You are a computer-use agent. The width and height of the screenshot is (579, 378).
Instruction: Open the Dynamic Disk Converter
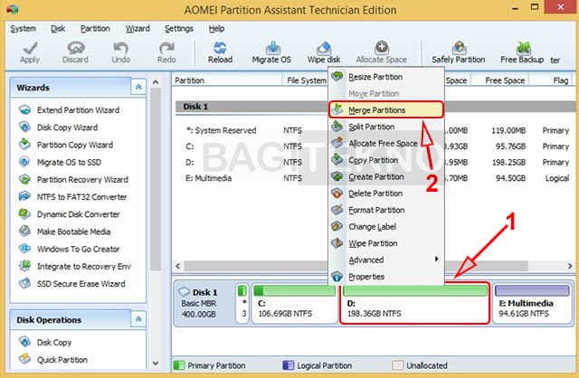point(70,214)
